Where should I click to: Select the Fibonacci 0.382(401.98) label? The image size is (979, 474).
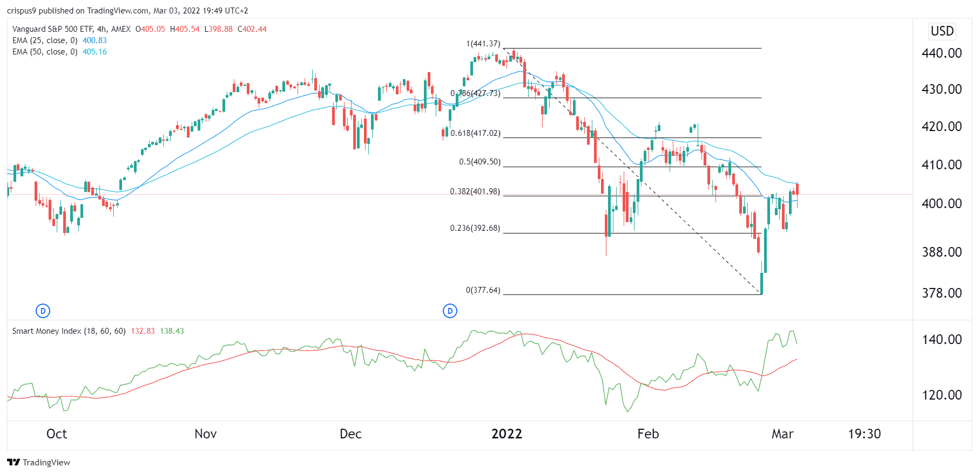475,191
